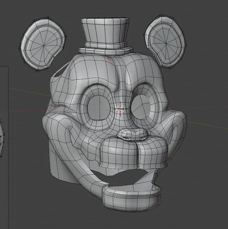228x229 pixels.
Task: Click the origin dot beside the right ear
Action: pos(153,55)
